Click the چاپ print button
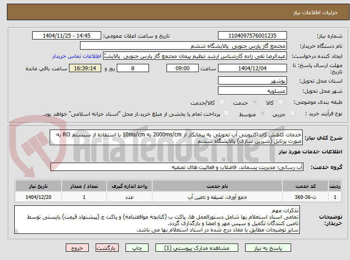This screenshot has width=350, height=260. coord(137,248)
